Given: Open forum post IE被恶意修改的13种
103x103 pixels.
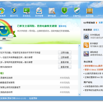Looking at the screenshot, I should tap(94, 86).
